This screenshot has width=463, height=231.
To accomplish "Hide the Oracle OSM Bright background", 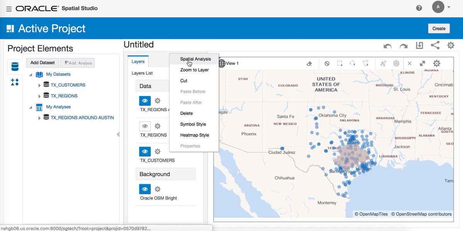I will [145, 189].
